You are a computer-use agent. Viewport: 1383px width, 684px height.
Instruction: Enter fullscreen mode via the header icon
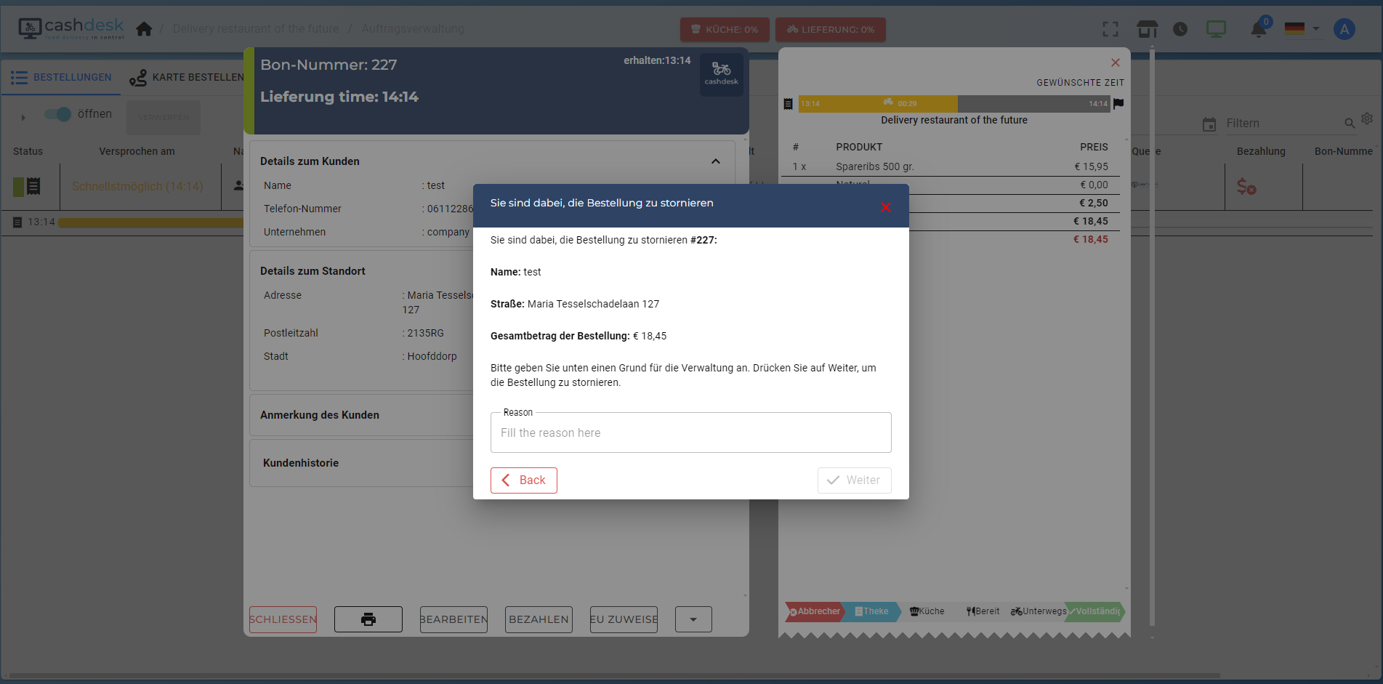tap(1110, 29)
